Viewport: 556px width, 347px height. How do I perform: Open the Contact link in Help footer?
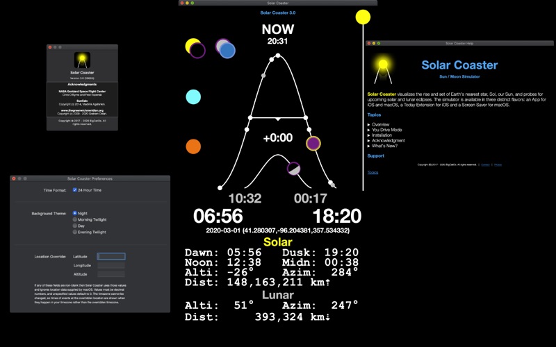(x=485, y=164)
